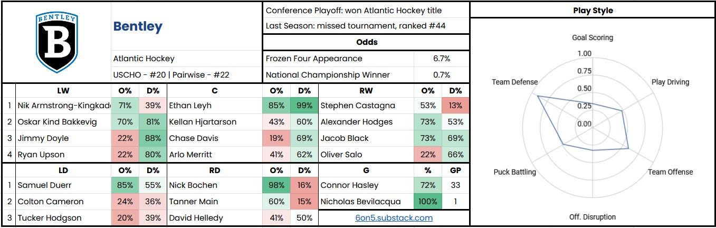The image size is (716, 228).
Task: Click Ethan Leyh's 99% defense cell
Action: coord(304,106)
